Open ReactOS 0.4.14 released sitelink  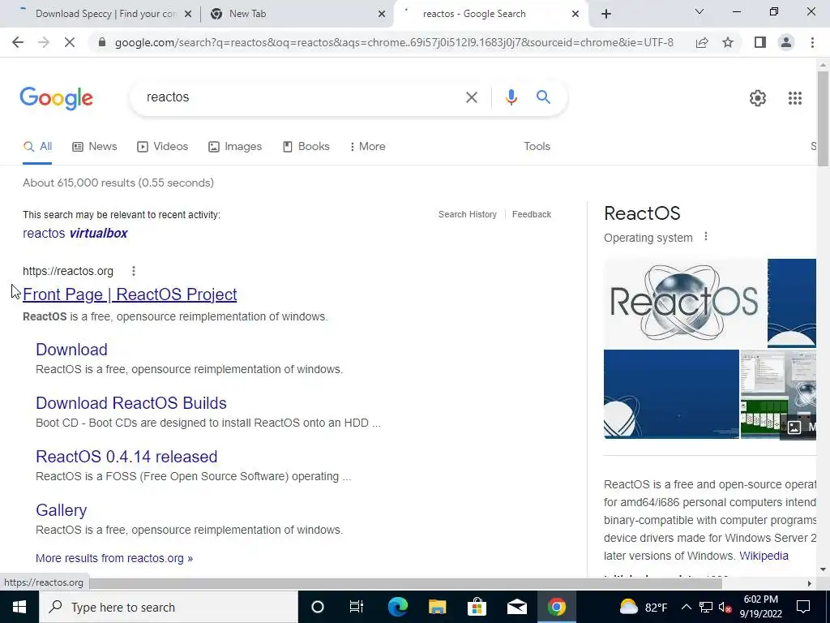pos(126,457)
